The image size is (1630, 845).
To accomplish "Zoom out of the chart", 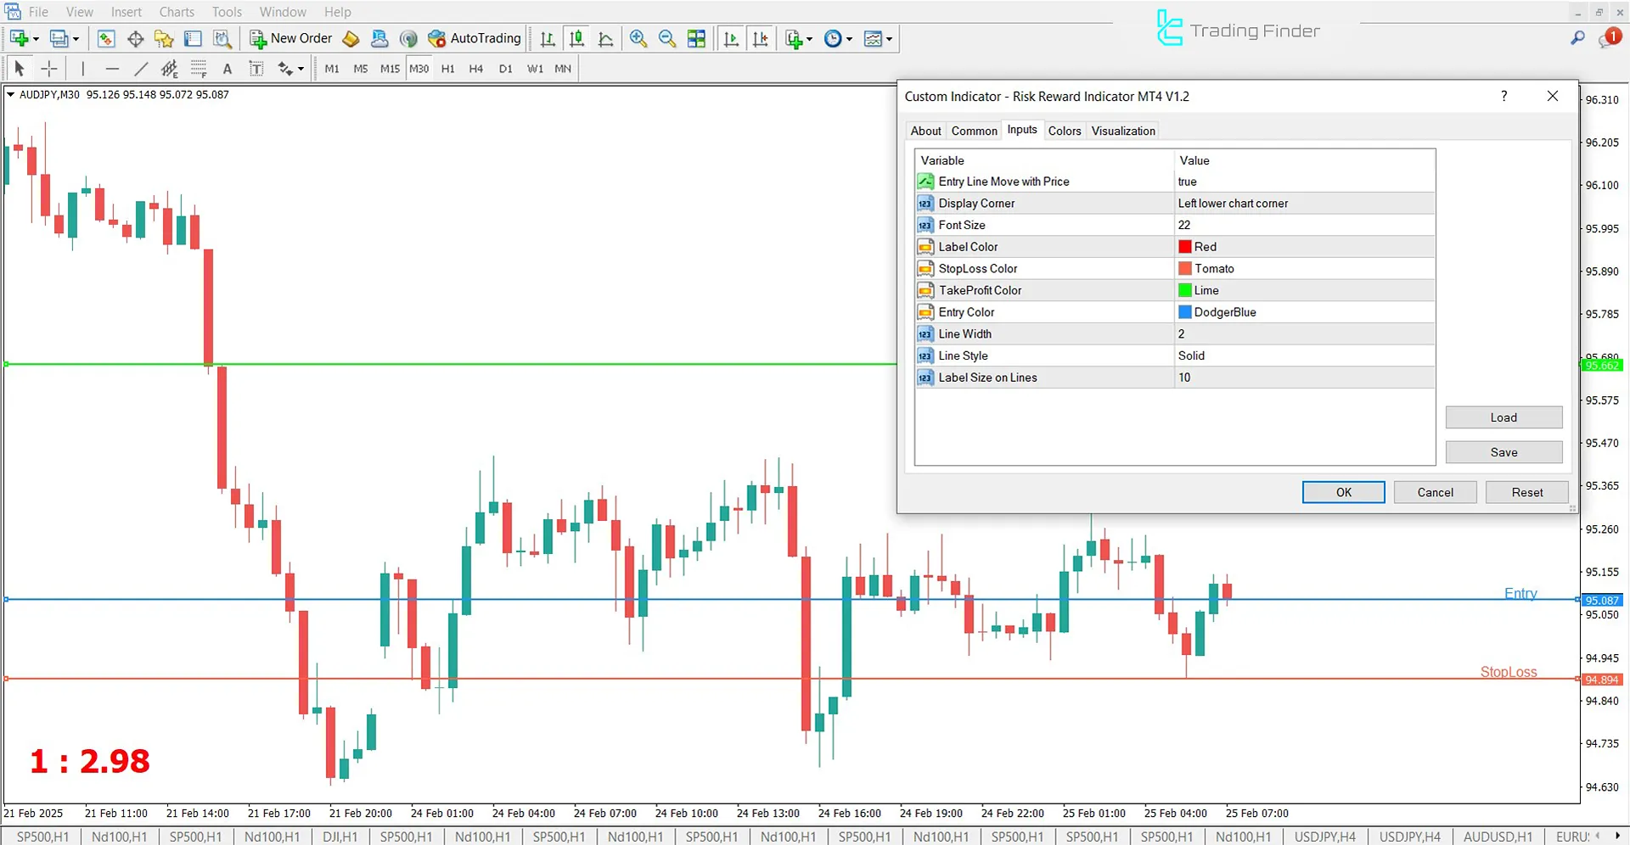I will coord(667,39).
